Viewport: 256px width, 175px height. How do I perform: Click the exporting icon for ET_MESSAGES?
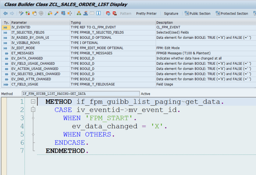coord(6,53)
